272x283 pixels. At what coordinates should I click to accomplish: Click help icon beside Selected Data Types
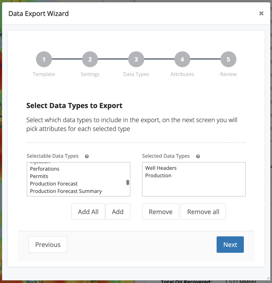pos(198,156)
